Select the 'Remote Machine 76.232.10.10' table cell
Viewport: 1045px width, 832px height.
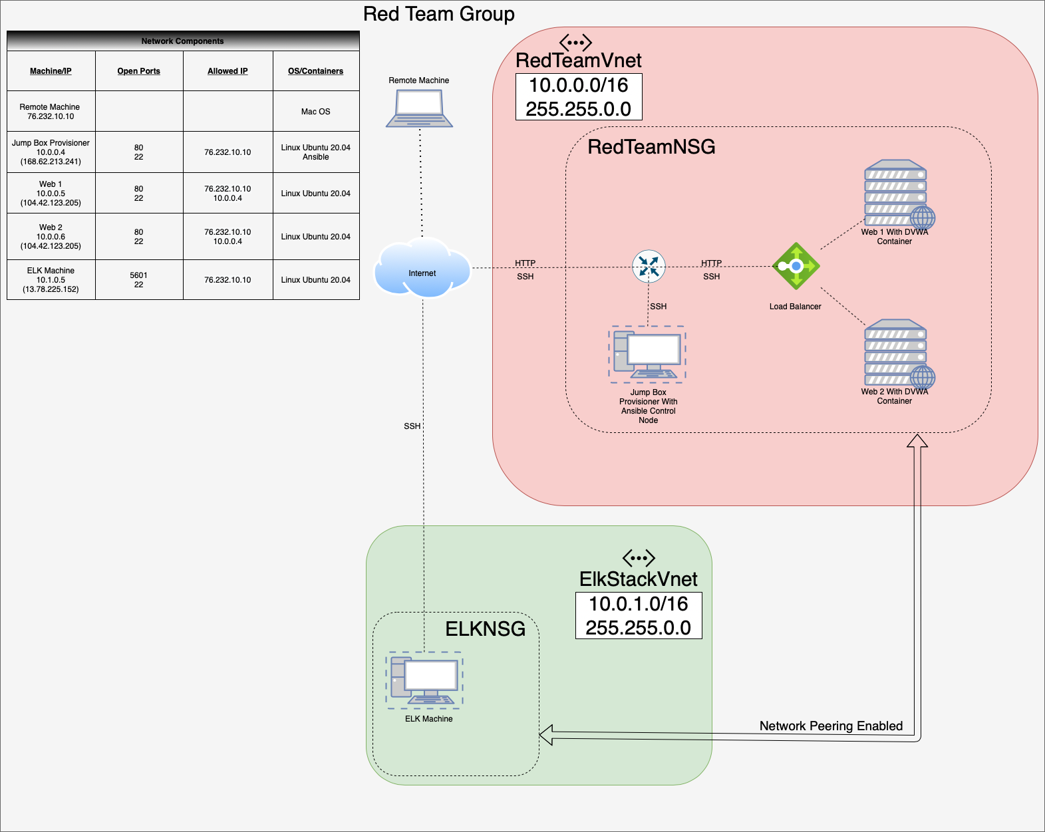(51, 112)
